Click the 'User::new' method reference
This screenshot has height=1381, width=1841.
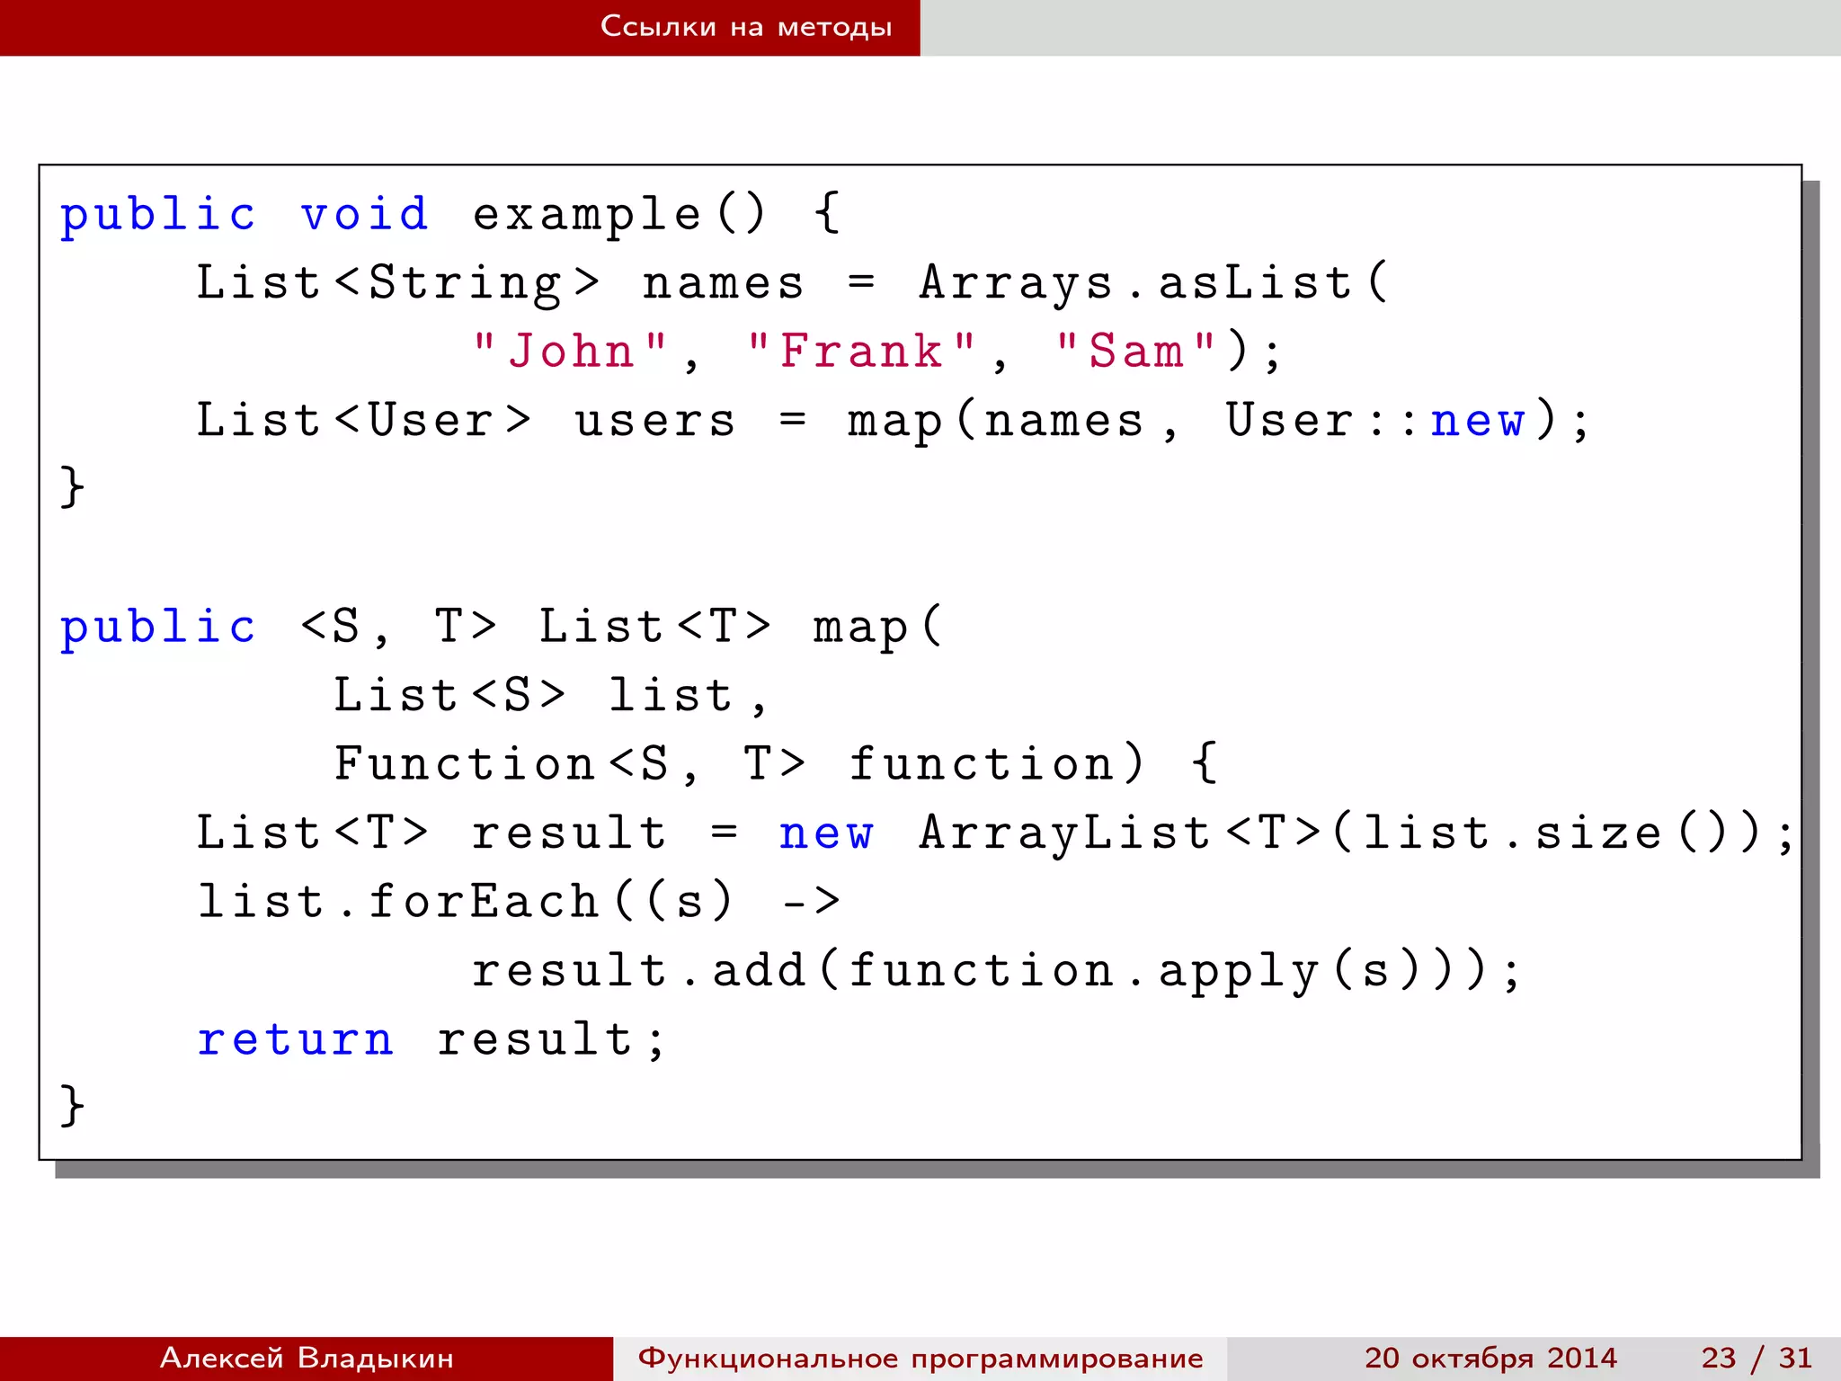click(1375, 421)
